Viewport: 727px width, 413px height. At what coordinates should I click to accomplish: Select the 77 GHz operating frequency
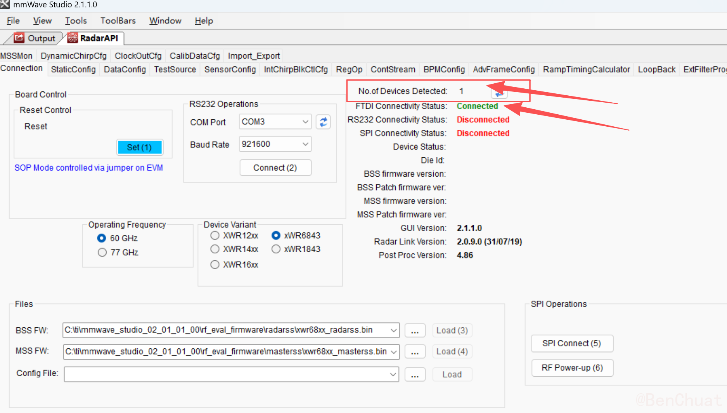coord(102,253)
